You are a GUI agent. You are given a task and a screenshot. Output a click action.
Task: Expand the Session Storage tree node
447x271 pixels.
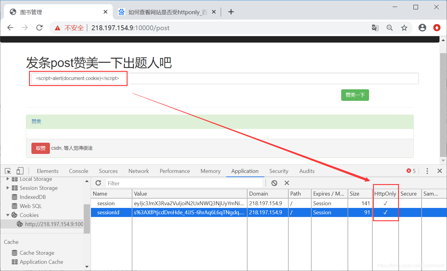click(8, 188)
